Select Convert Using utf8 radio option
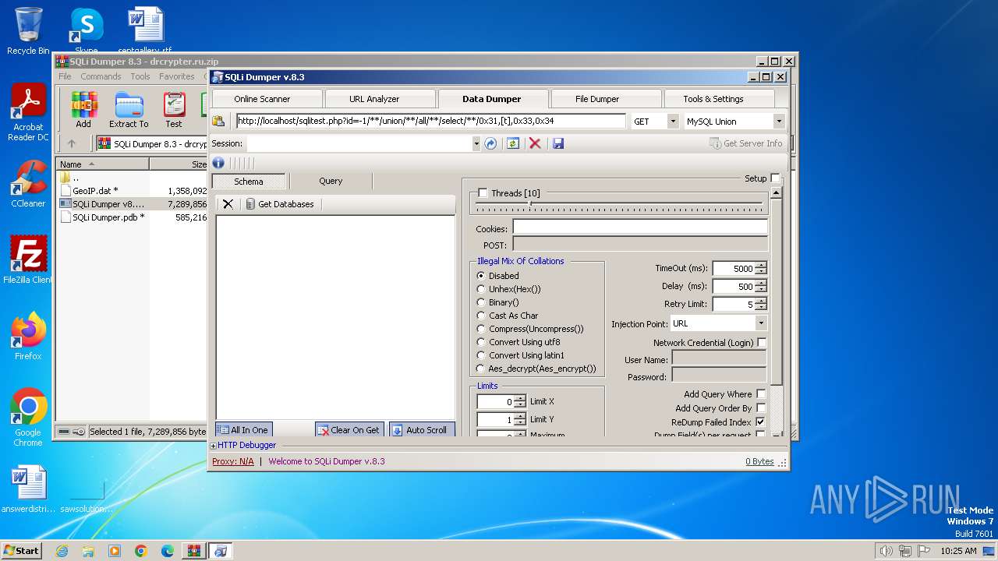The image size is (998, 561). pyautogui.click(x=481, y=342)
